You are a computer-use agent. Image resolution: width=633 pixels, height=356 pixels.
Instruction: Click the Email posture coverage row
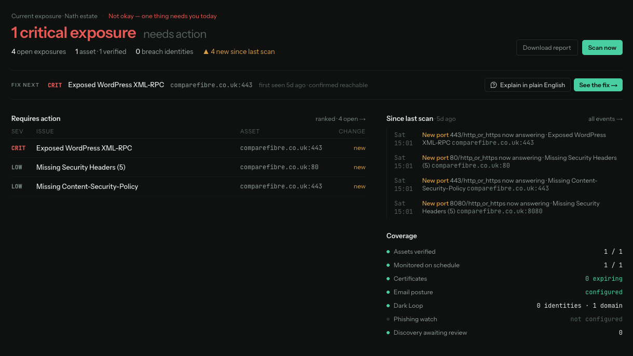click(504, 292)
